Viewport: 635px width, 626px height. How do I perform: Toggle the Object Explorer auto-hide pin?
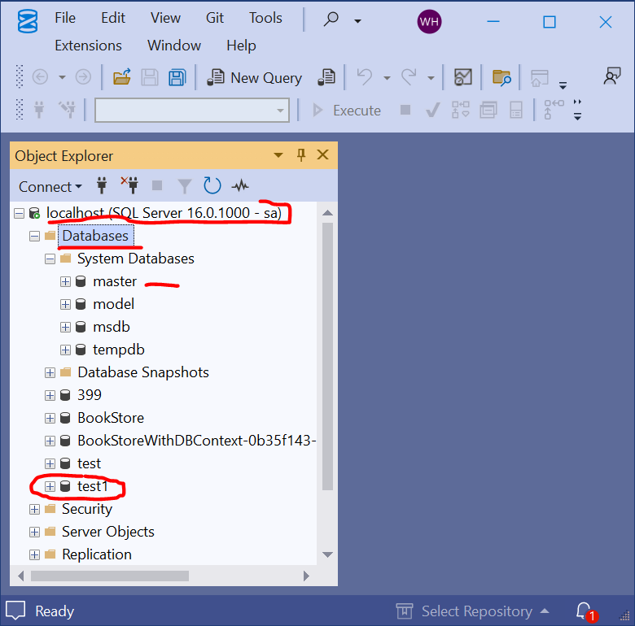click(x=301, y=155)
